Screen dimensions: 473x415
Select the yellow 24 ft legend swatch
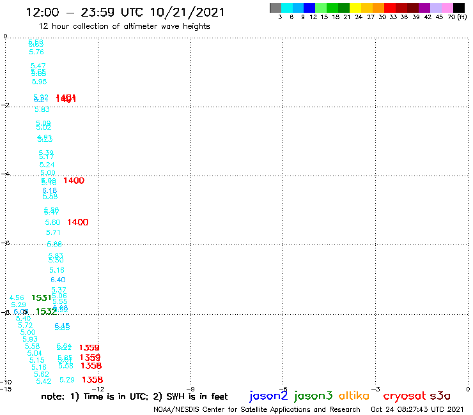coord(355,8)
